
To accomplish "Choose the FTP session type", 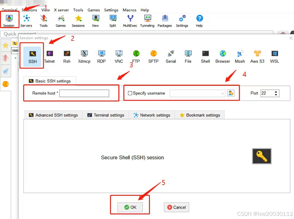I will 136,56.
